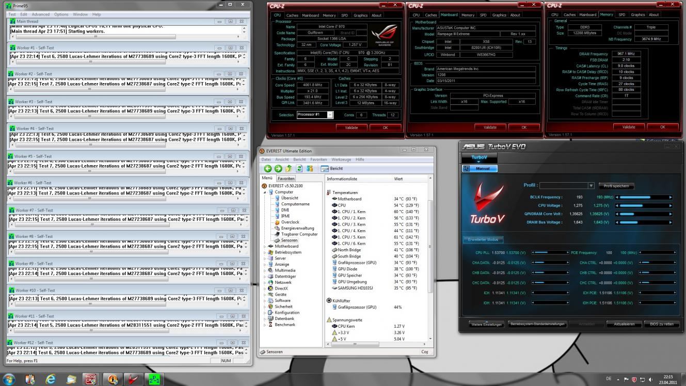Click Profil speichern button in TurboV
This screenshot has height=386, width=686.
616,186
